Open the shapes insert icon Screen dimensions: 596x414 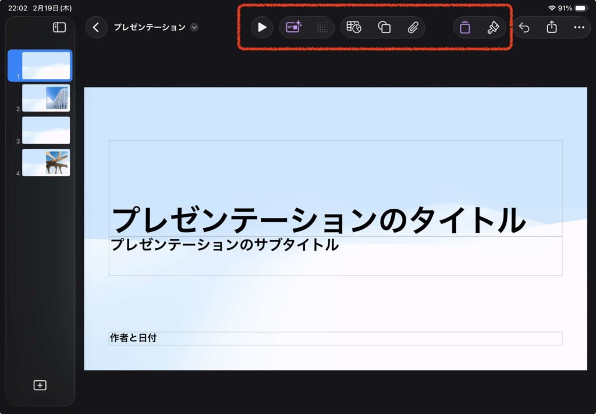(384, 27)
